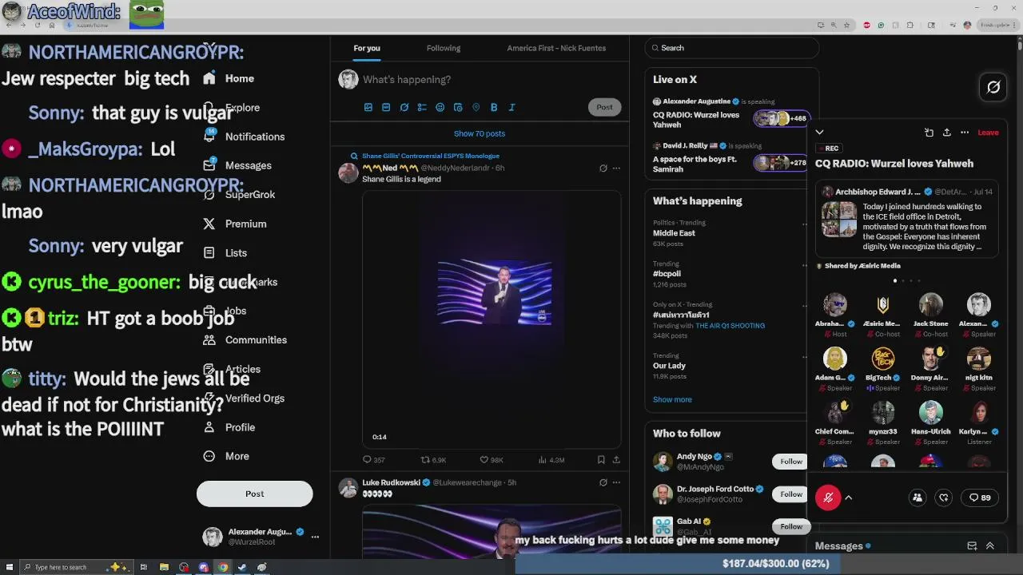
Task: Click the pop-out icon in Space header
Action: click(x=929, y=133)
